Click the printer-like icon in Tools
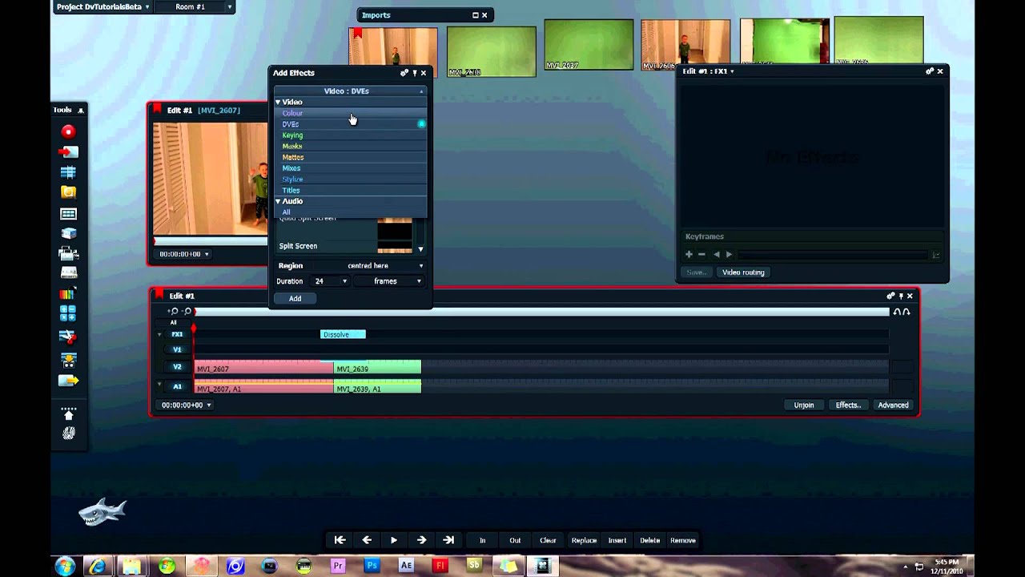The image size is (1025, 577). click(x=68, y=253)
